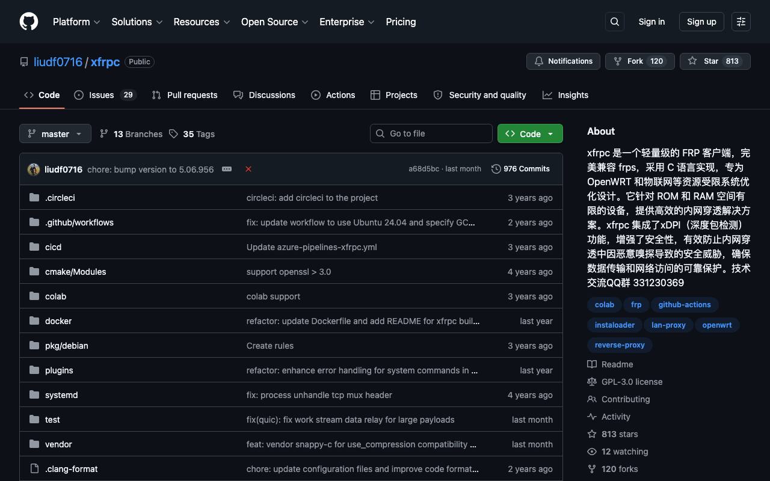Select the lan-proxy topic tag
The image size is (770, 481).
point(668,325)
